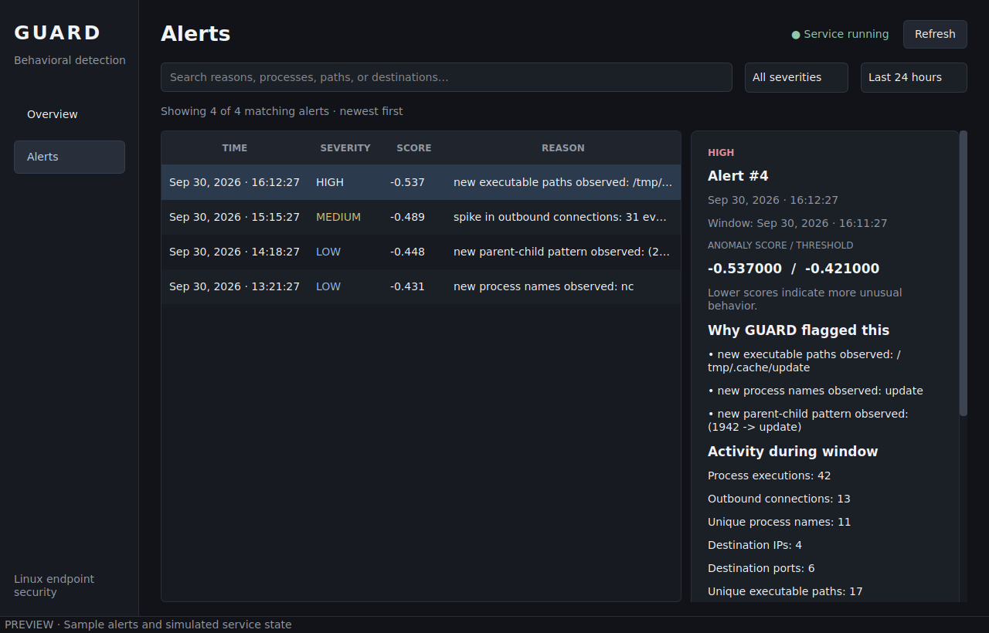Select the alert at 14:18:27
Viewport: 989px width, 633px height.
[x=421, y=252]
